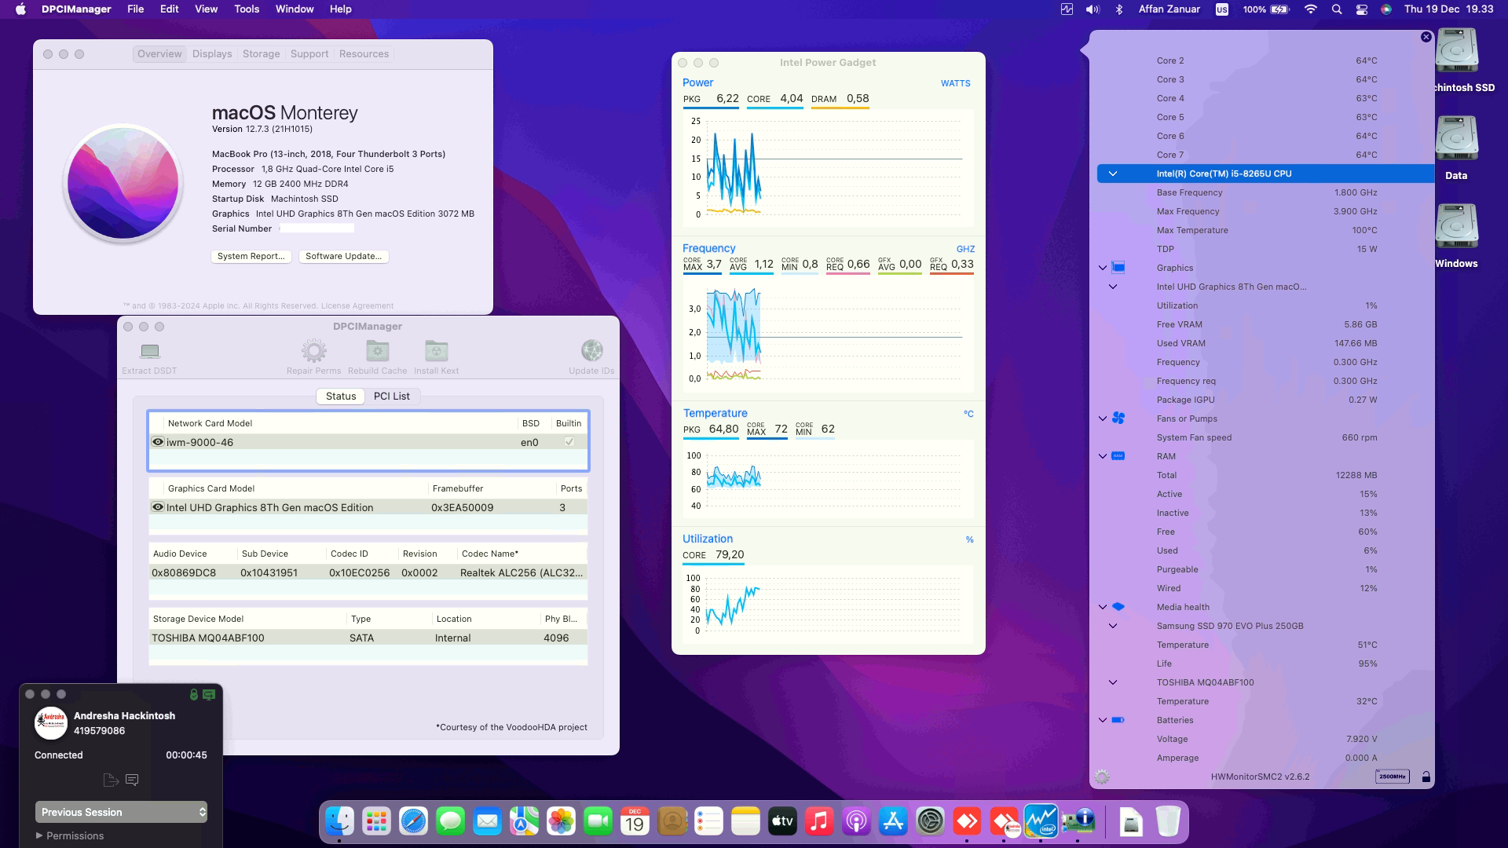Expand the Batteries section chevron
Viewport: 1508px width, 848px height.
click(1103, 719)
